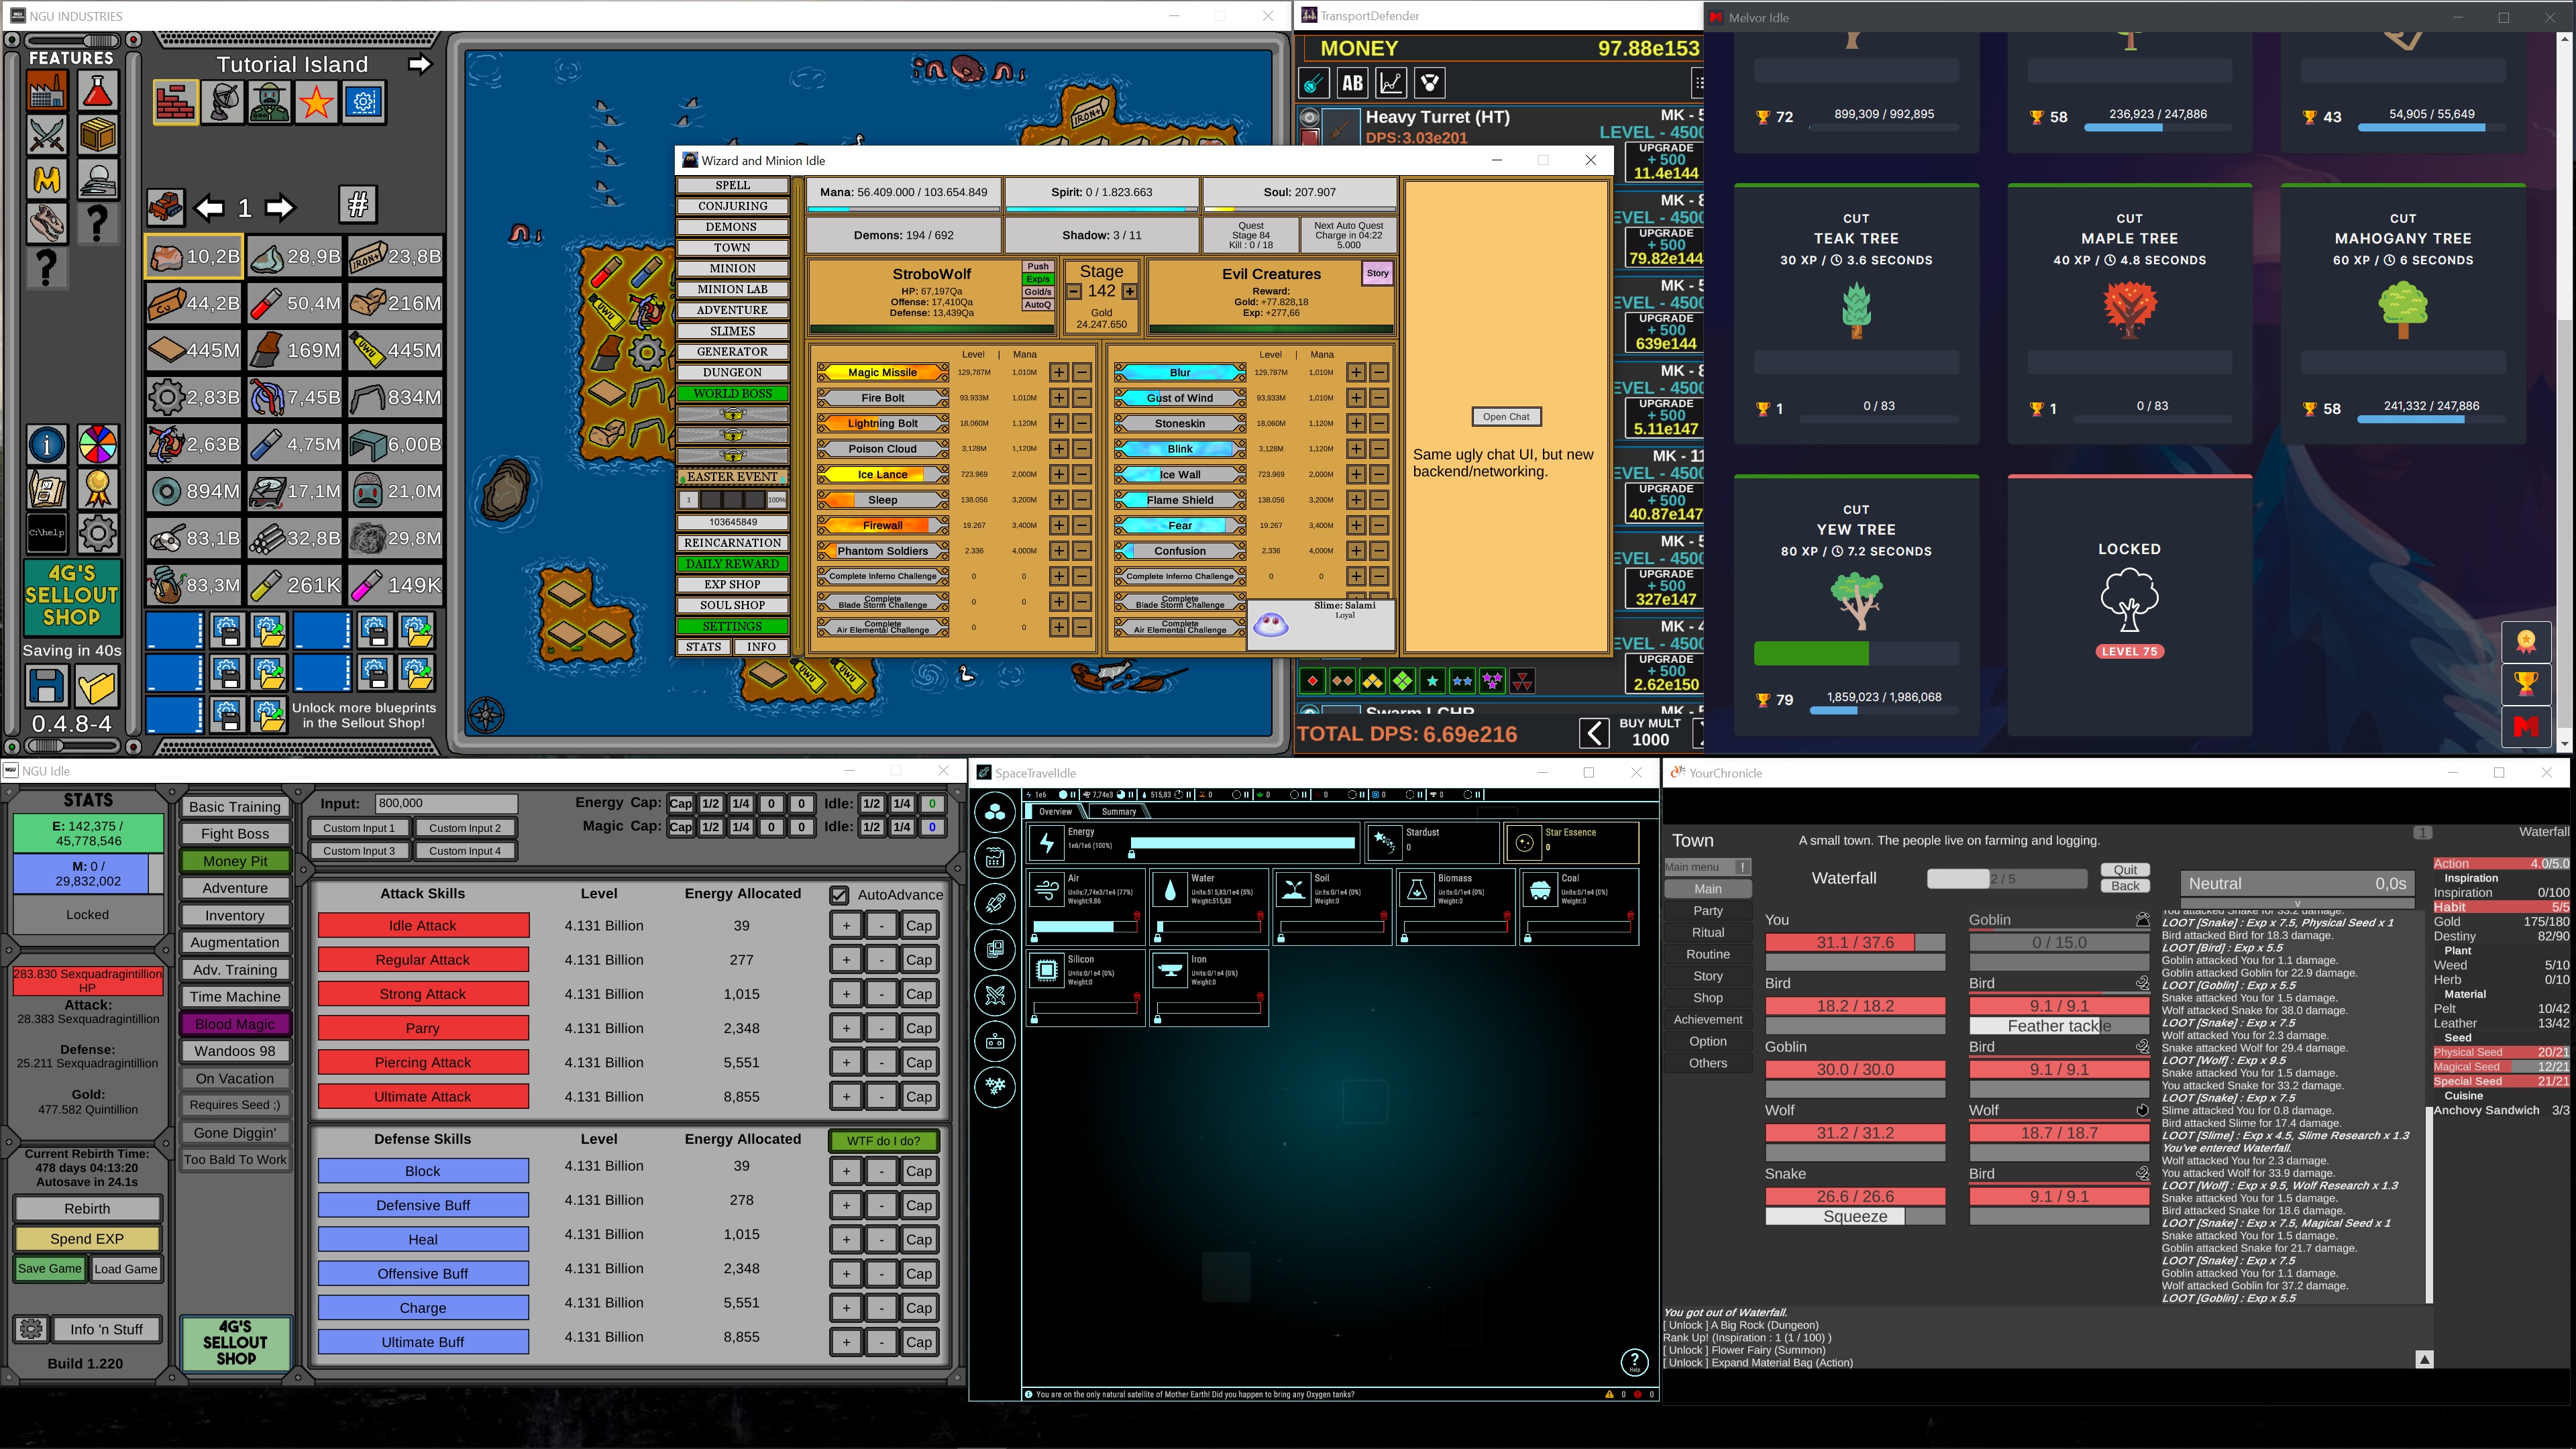Screen dimensions: 2576x1449
Task: Click the Rebirth button in NGU Idle
Action: (87, 1208)
